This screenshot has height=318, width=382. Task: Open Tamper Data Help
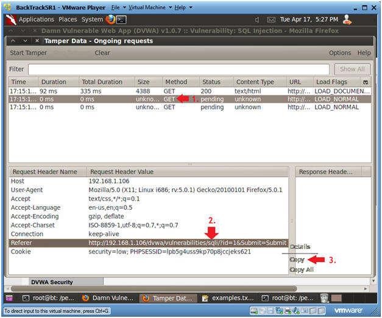[x=364, y=53]
